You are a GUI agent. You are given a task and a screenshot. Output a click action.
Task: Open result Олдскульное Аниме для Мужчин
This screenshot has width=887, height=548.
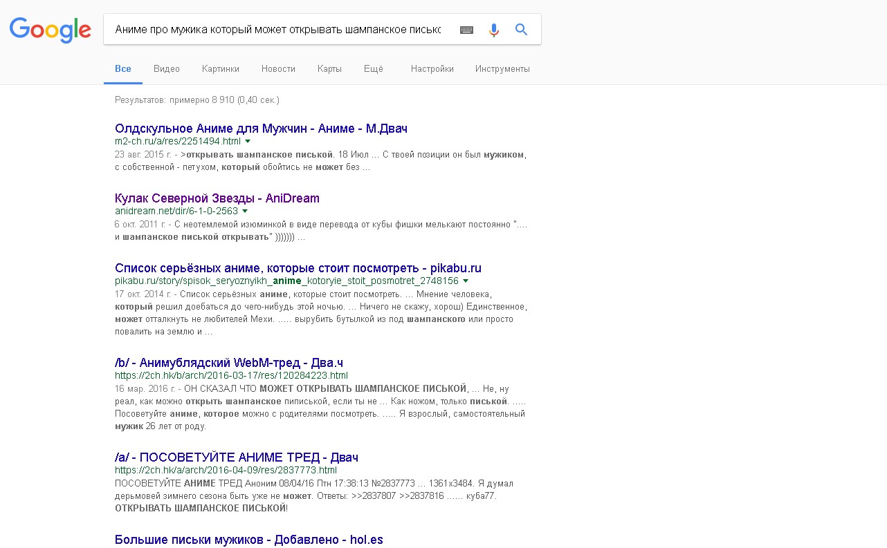tap(261, 129)
